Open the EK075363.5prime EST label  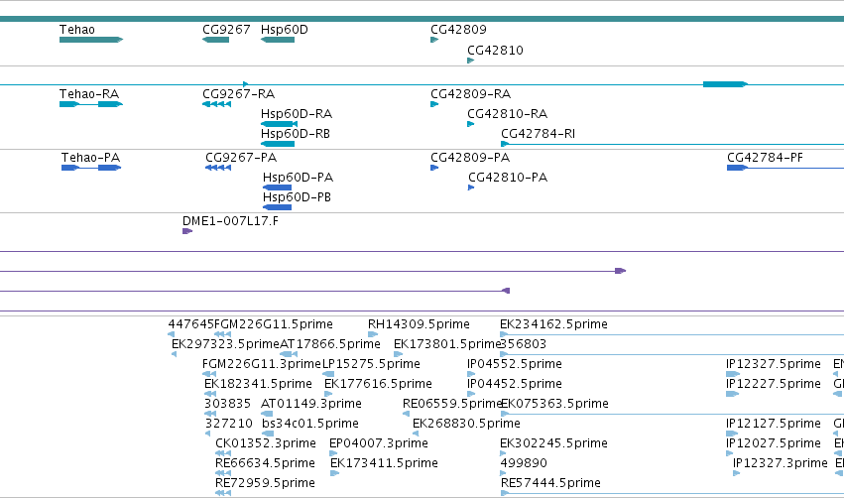point(555,405)
